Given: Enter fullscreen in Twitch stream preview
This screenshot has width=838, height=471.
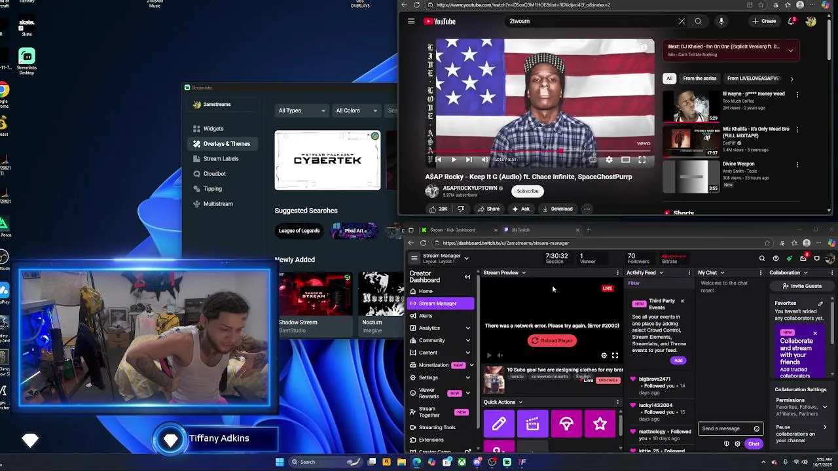Looking at the screenshot, I should (615, 355).
